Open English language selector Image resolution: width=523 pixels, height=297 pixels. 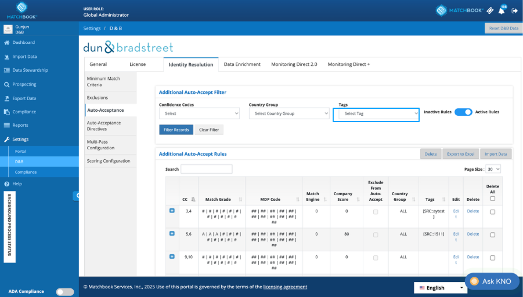point(441,288)
